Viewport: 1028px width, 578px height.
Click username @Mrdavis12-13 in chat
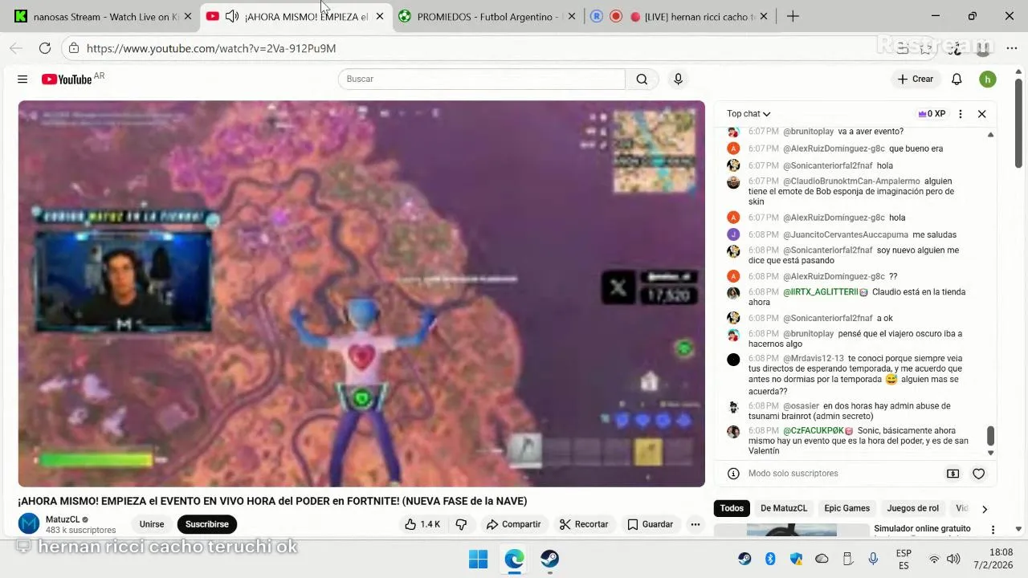tap(813, 359)
